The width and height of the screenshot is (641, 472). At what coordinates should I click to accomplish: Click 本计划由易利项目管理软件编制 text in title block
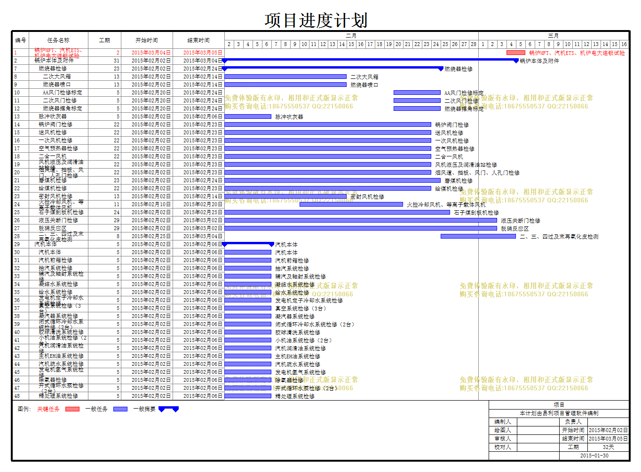pos(559,413)
